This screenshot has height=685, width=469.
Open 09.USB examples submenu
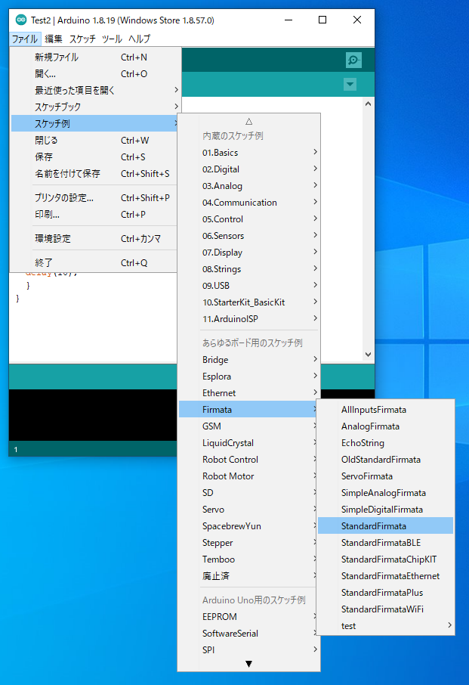tap(249, 285)
